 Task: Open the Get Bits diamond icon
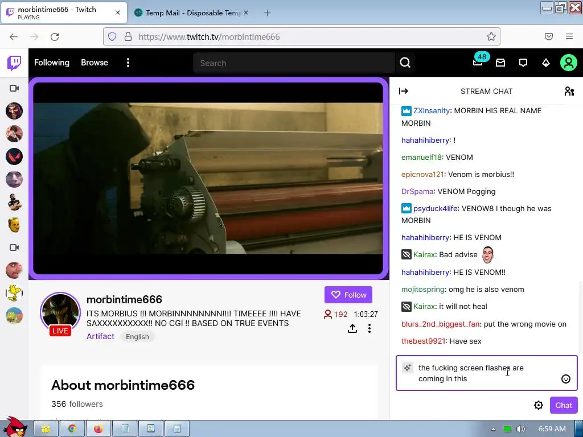pyautogui.click(x=546, y=63)
